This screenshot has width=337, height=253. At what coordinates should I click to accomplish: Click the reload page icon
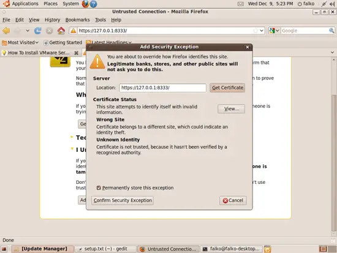[38, 31]
